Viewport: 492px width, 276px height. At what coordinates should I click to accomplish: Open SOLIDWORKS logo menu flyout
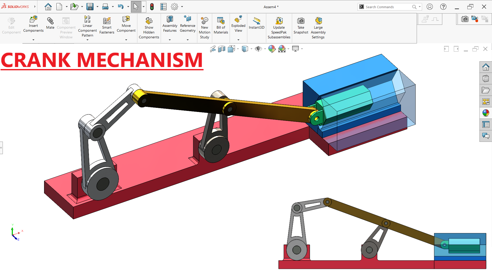[35, 7]
